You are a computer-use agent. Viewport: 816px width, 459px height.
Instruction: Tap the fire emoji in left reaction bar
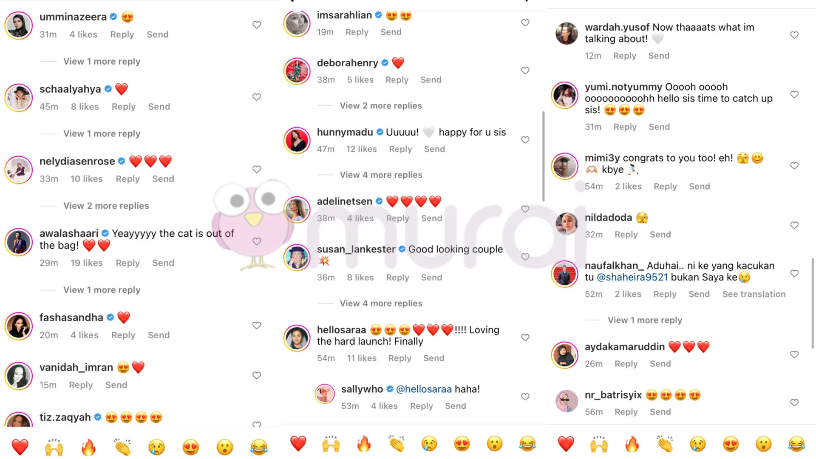click(88, 447)
